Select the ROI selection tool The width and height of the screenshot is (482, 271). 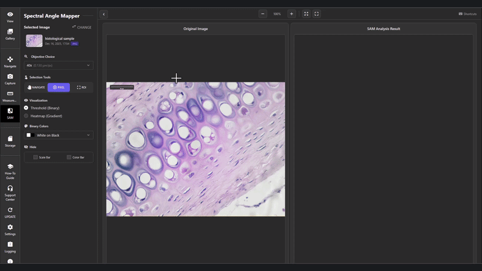(81, 87)
